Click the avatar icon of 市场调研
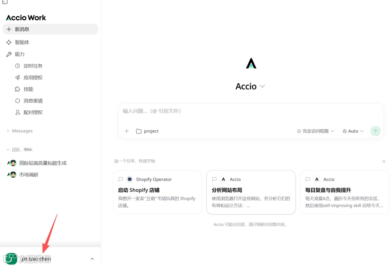Image resolution: width=392 pixels, height=266 pixels. pos(12,175)
